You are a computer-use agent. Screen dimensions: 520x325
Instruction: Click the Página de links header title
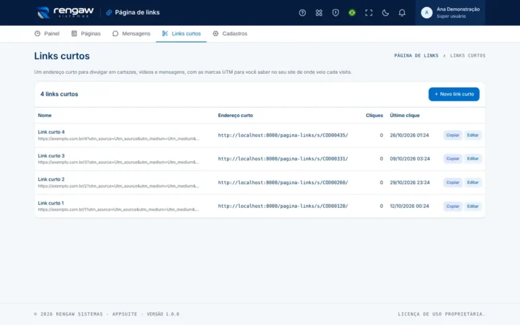[x=137, y=13]
